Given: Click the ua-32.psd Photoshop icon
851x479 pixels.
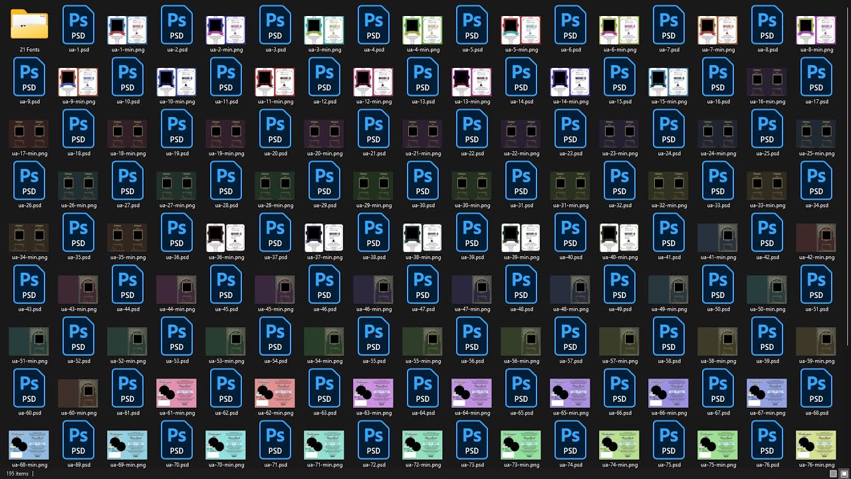Looking at the screenshot, I should pyautogui.click(x=620, y=181).
